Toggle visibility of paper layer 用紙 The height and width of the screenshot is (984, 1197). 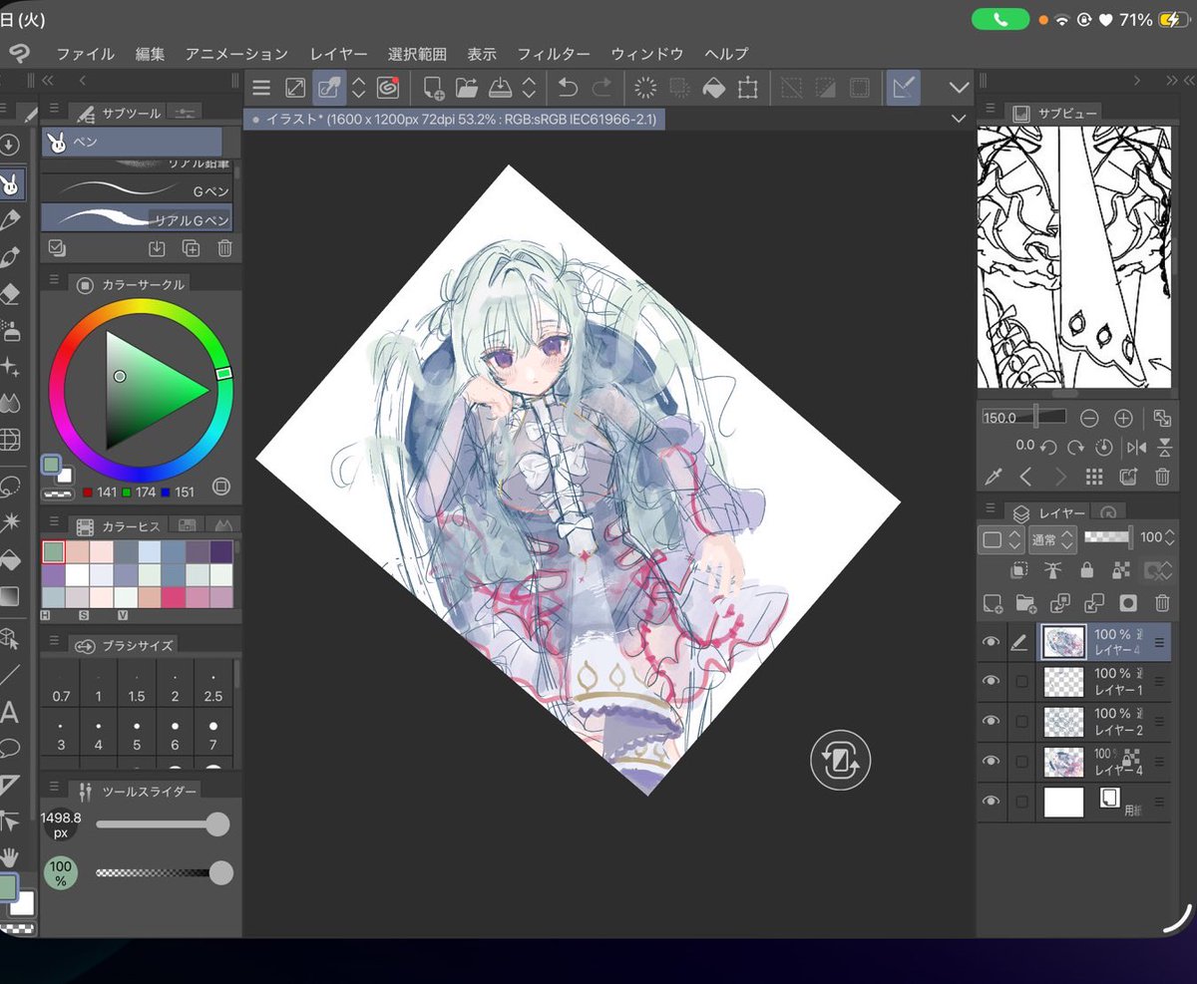pos(991,801)
